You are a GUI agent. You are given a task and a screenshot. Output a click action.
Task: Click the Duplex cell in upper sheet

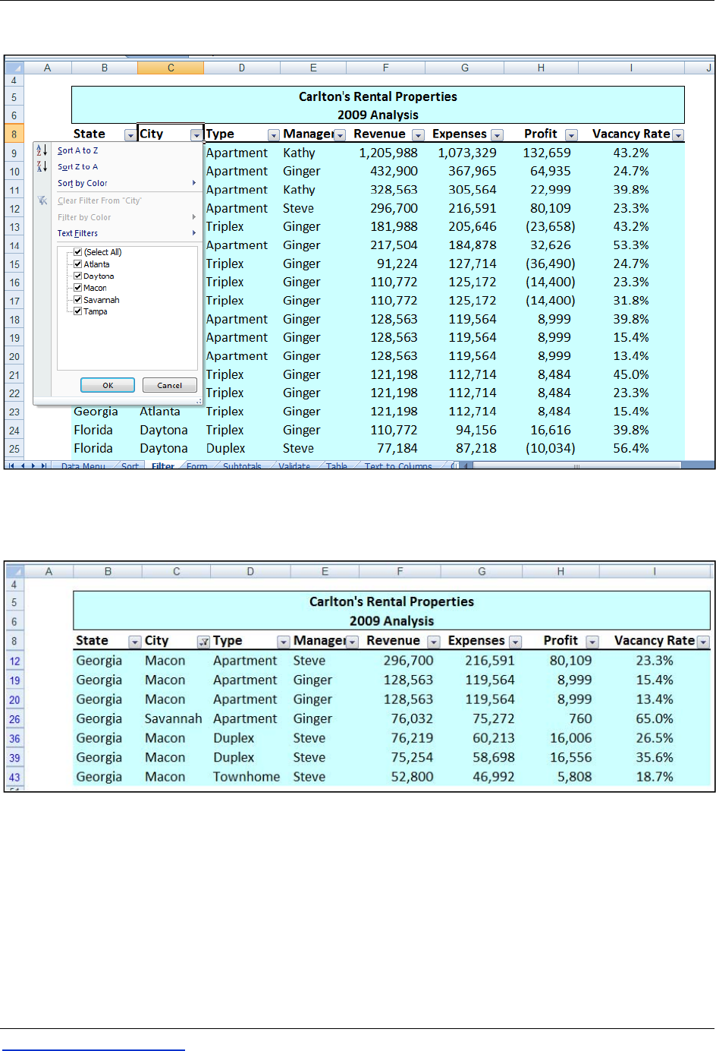(226, 449)
